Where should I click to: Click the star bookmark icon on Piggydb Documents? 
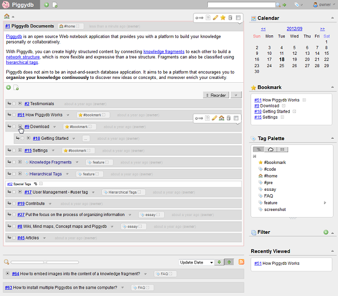tap(223, 18)
